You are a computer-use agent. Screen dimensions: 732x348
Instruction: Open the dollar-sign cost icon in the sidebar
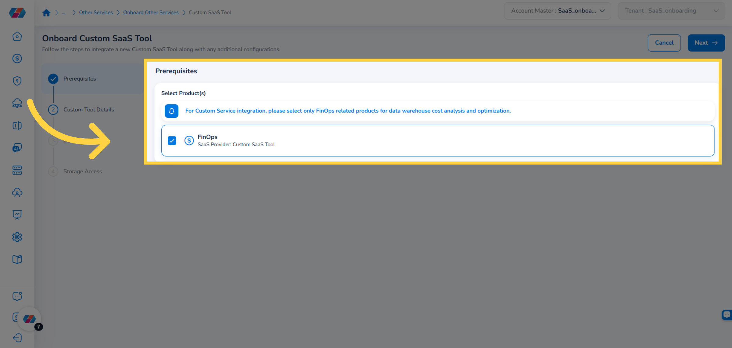17,59
